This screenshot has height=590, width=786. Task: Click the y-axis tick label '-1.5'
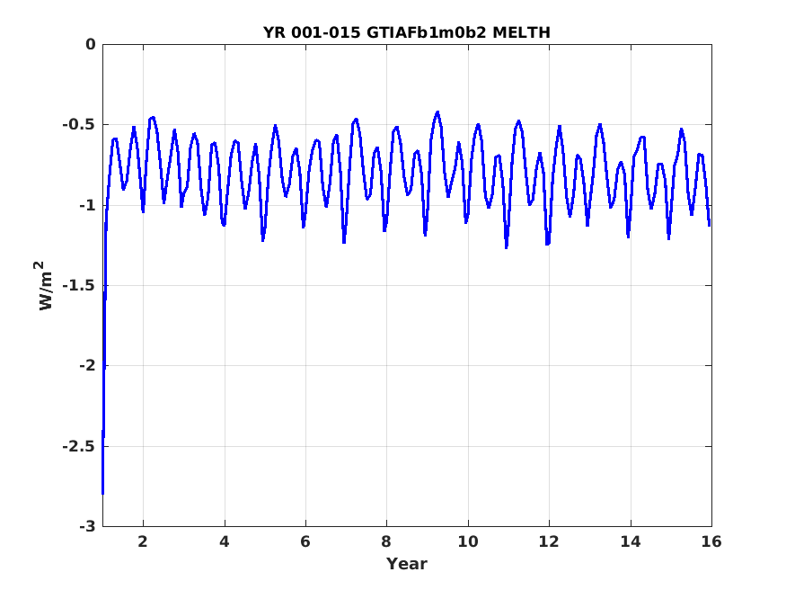click(x=79, y=285)
